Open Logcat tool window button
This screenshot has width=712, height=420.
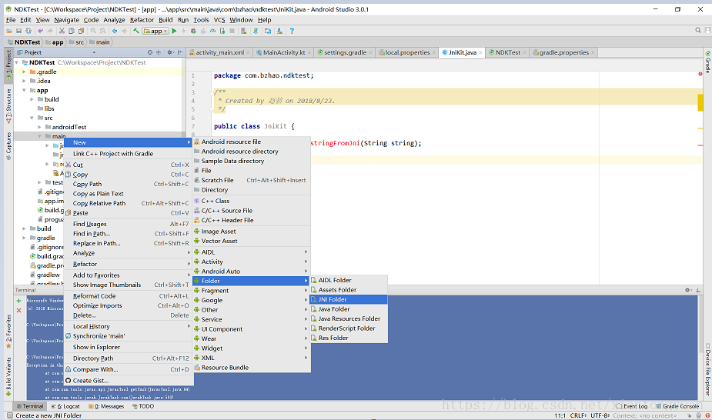66,406
